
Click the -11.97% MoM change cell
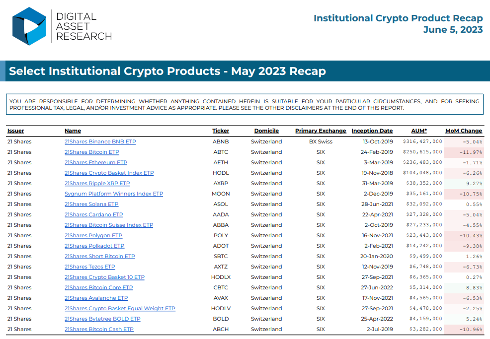point(464,152)
